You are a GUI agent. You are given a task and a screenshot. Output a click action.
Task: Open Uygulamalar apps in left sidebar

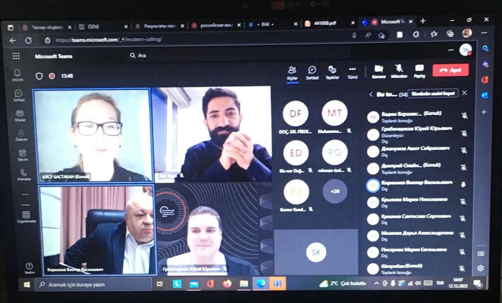26,216
